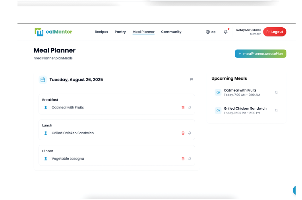Click the chef icon next to Vegetable Lasagna
302x200 pixels.
[46, 158]
